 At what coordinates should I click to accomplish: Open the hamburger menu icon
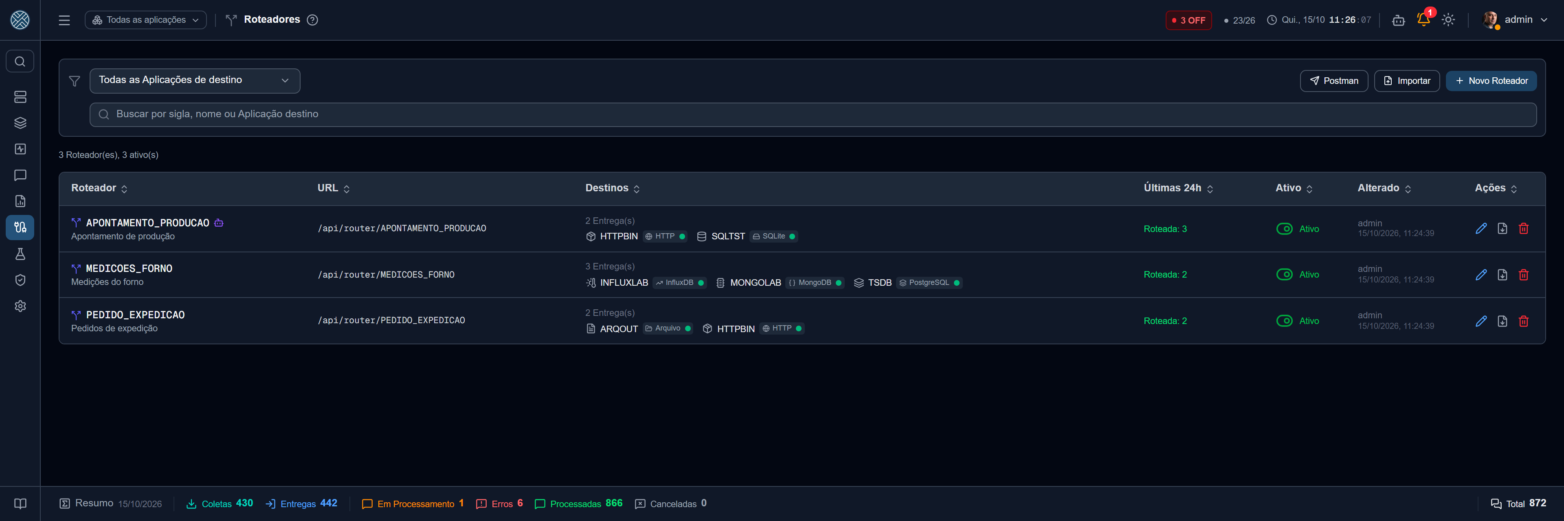64,20
